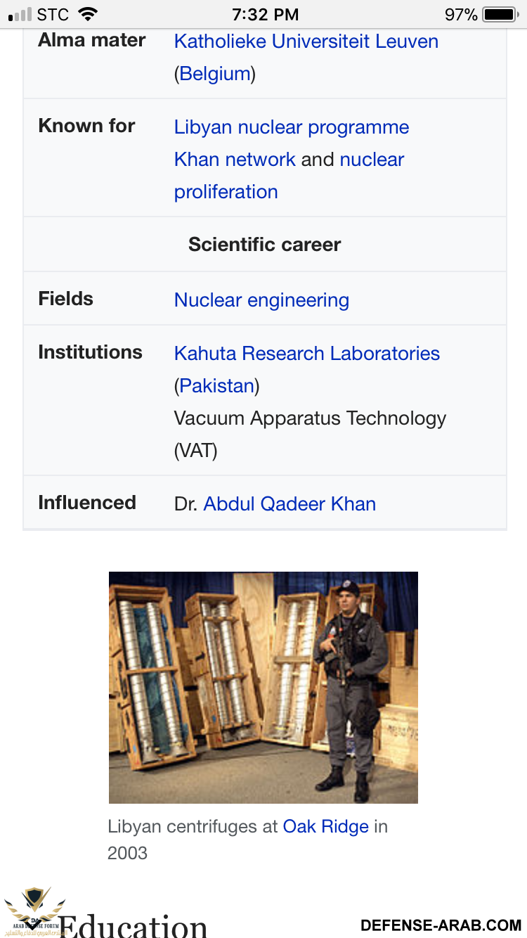Tap the Scientific career header row

(265, 244)
